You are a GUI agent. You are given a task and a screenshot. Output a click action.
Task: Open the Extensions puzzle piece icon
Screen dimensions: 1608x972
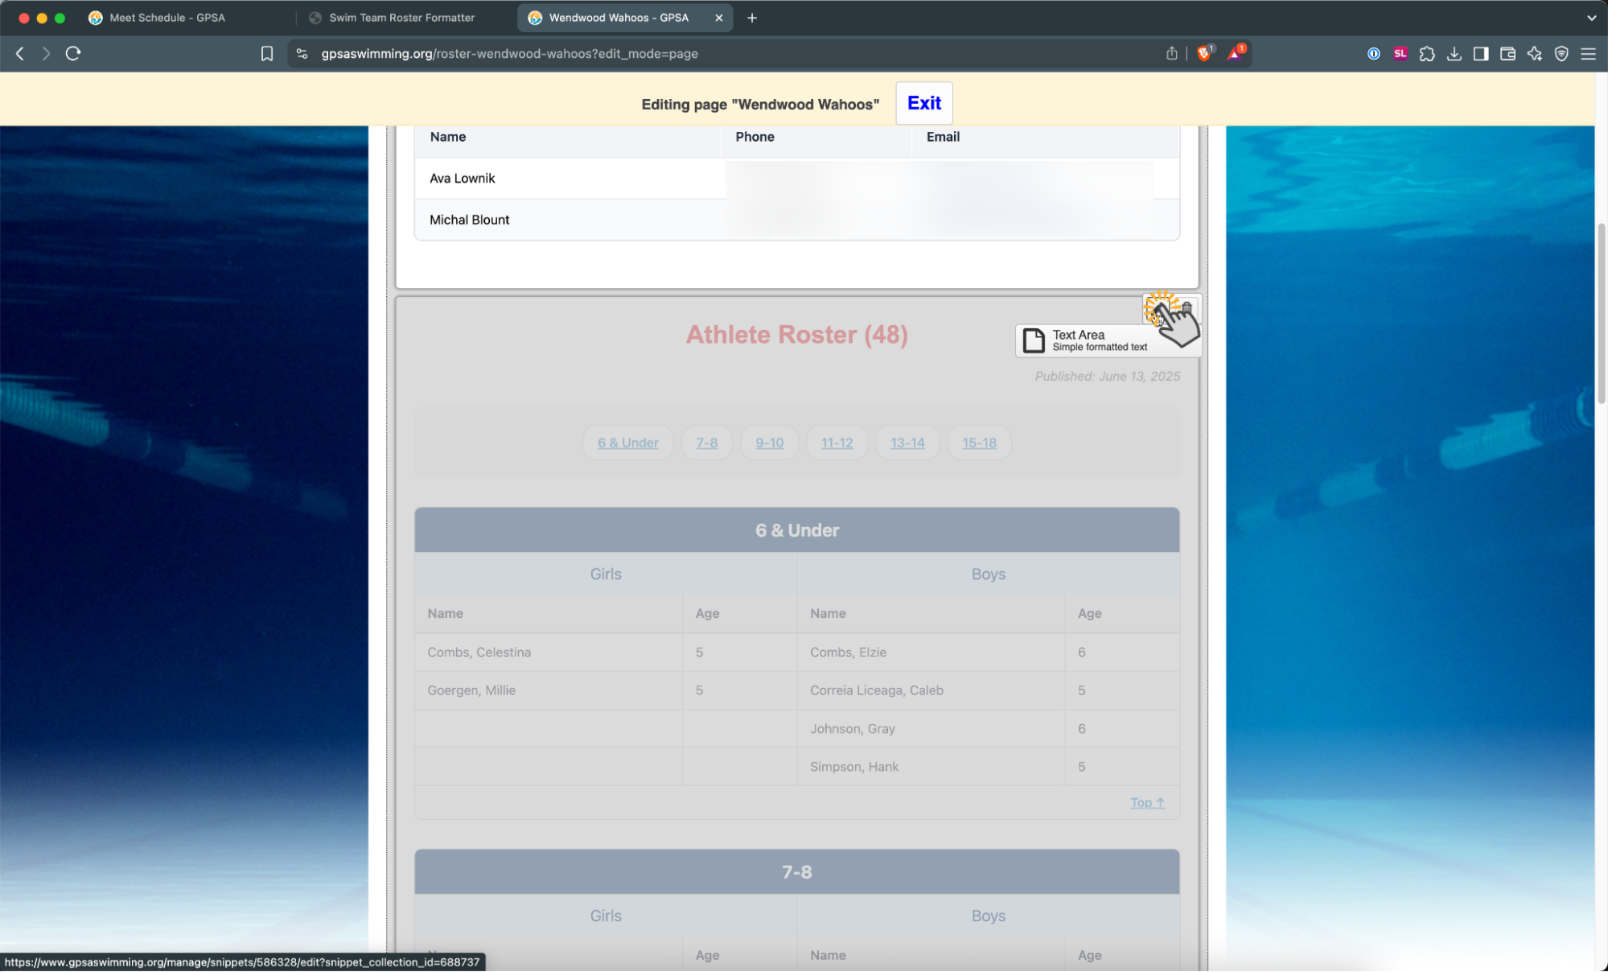(x=1426, y=53)
